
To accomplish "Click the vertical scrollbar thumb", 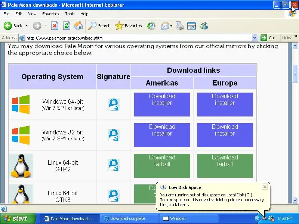I will [295, 74].
